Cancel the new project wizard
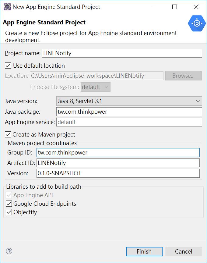Viewport: 207px width, 263px height. point(184,251)
